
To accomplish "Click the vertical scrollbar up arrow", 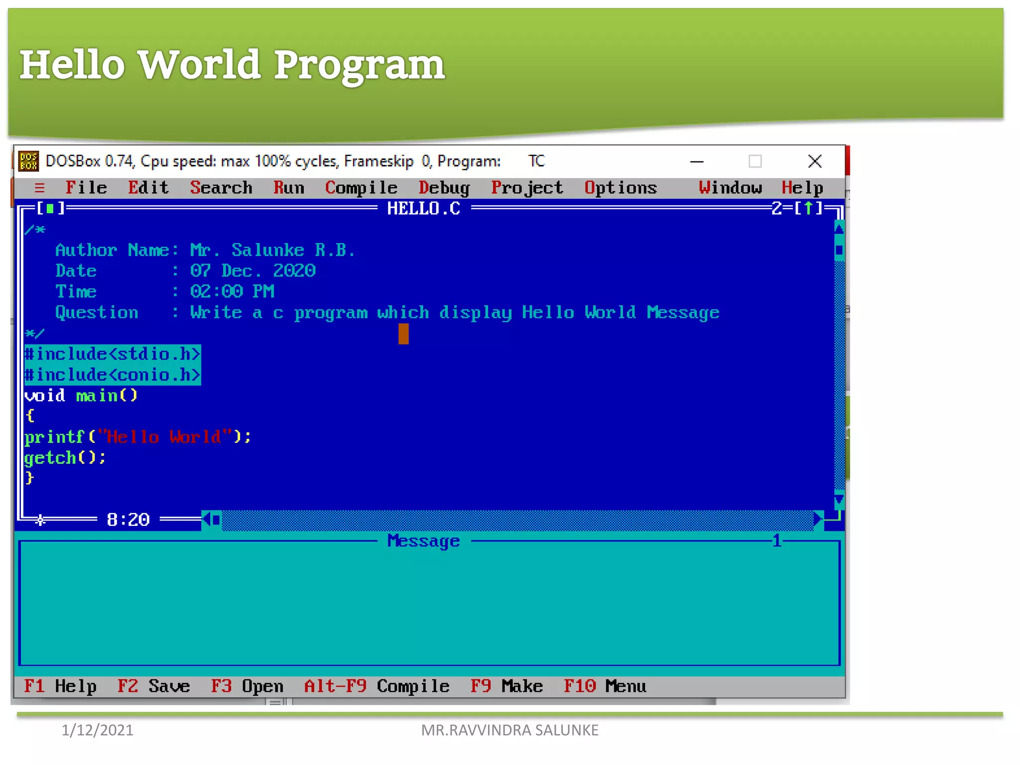I will (839, 229).
